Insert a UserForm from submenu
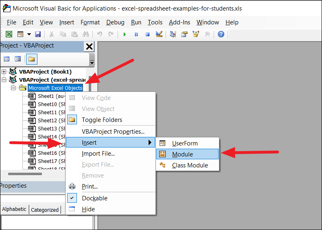This screenshot has width=322, height=230. [x=188, y=143]
